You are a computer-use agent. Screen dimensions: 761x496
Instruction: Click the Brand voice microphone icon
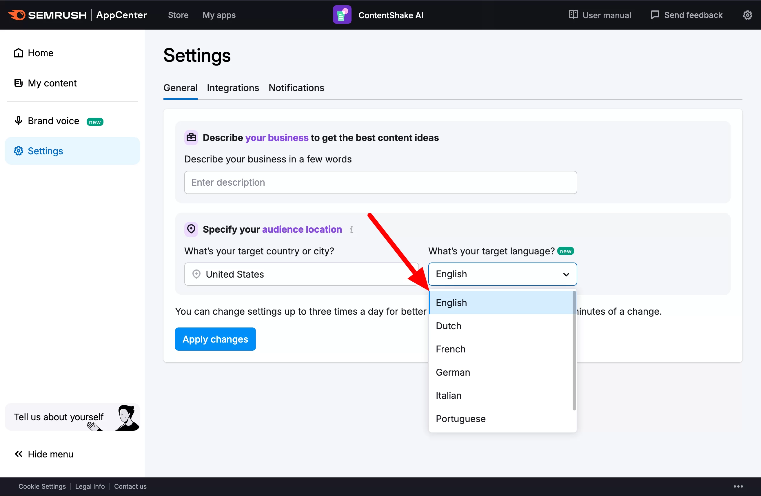(19, 121)
